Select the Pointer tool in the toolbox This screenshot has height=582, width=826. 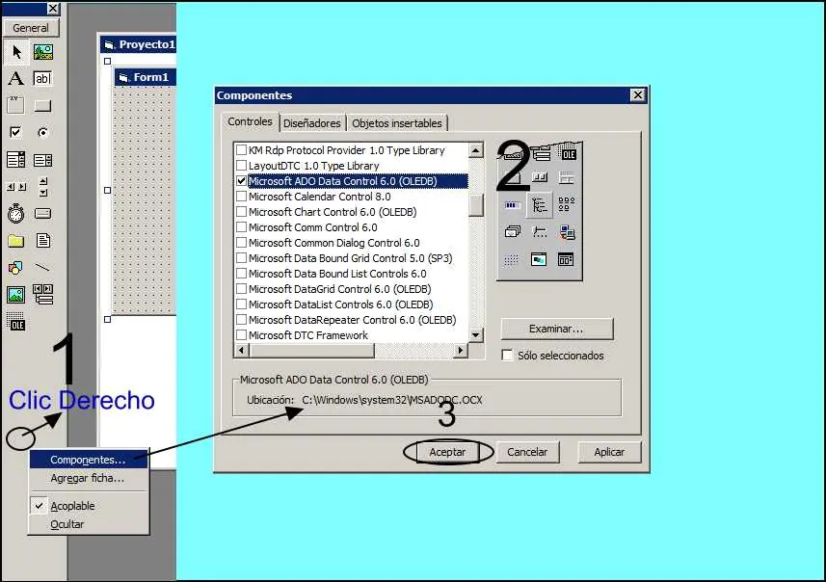pyautogui.click(x=15, y=52)
